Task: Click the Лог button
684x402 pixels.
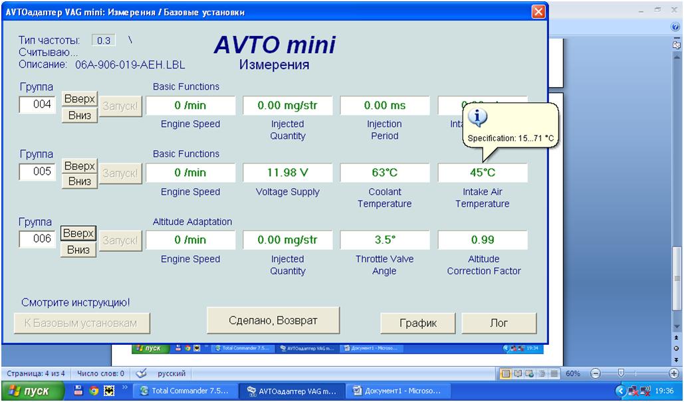Action: tap(499, 324)
